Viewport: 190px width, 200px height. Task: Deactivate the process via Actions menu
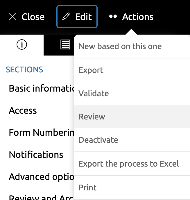(x=98, y=140)
